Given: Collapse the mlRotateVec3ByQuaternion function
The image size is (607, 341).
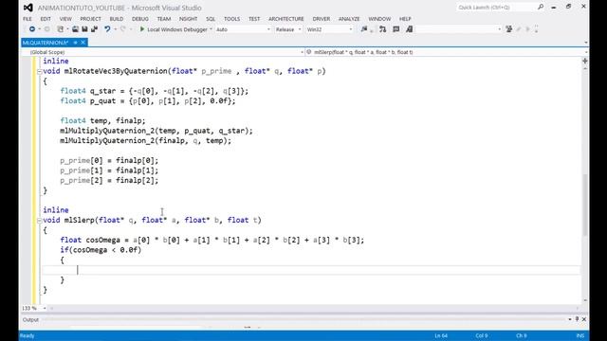Looking at the screenshot, I should point(39,72).
